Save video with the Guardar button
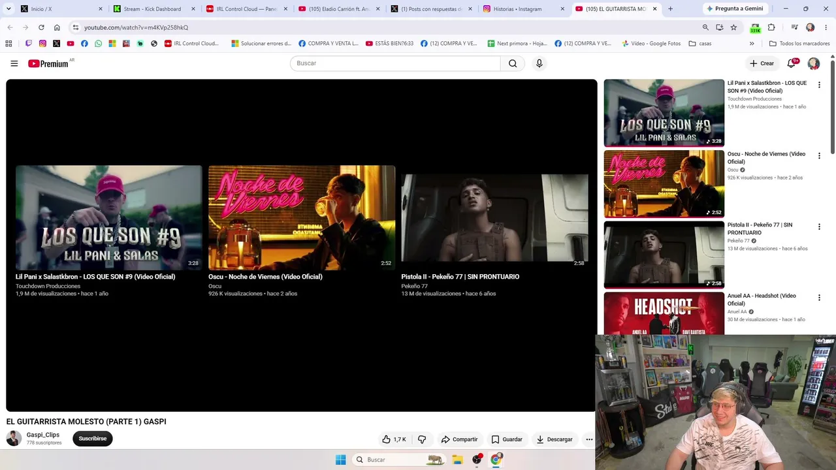836x470 pixels. coord(507,439)
